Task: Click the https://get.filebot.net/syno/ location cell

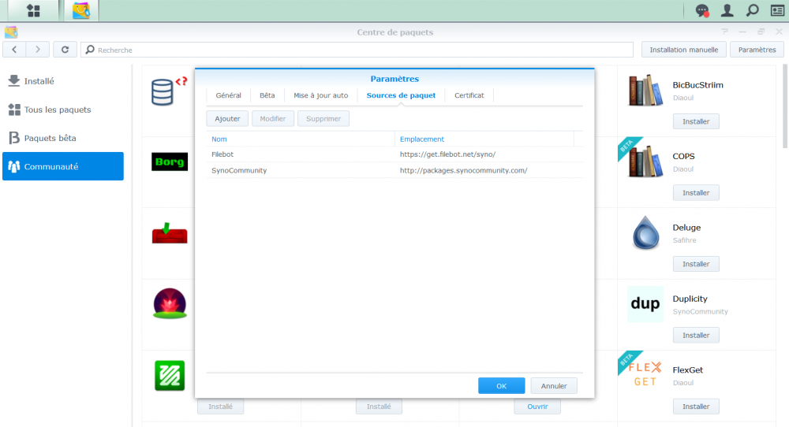Action: pos(447,154)
